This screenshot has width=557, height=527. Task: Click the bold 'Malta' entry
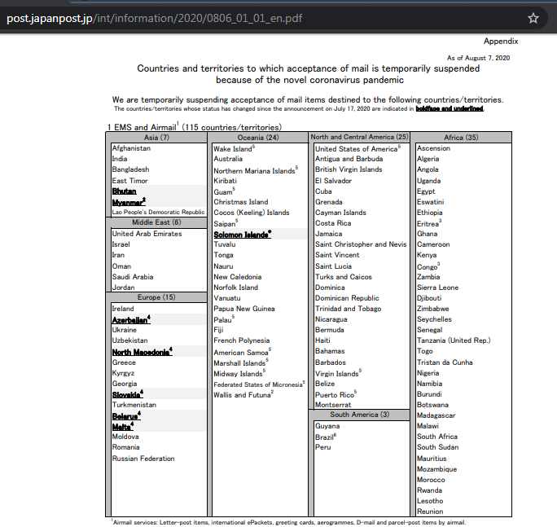pyautogui.click(x=122, y=427)
